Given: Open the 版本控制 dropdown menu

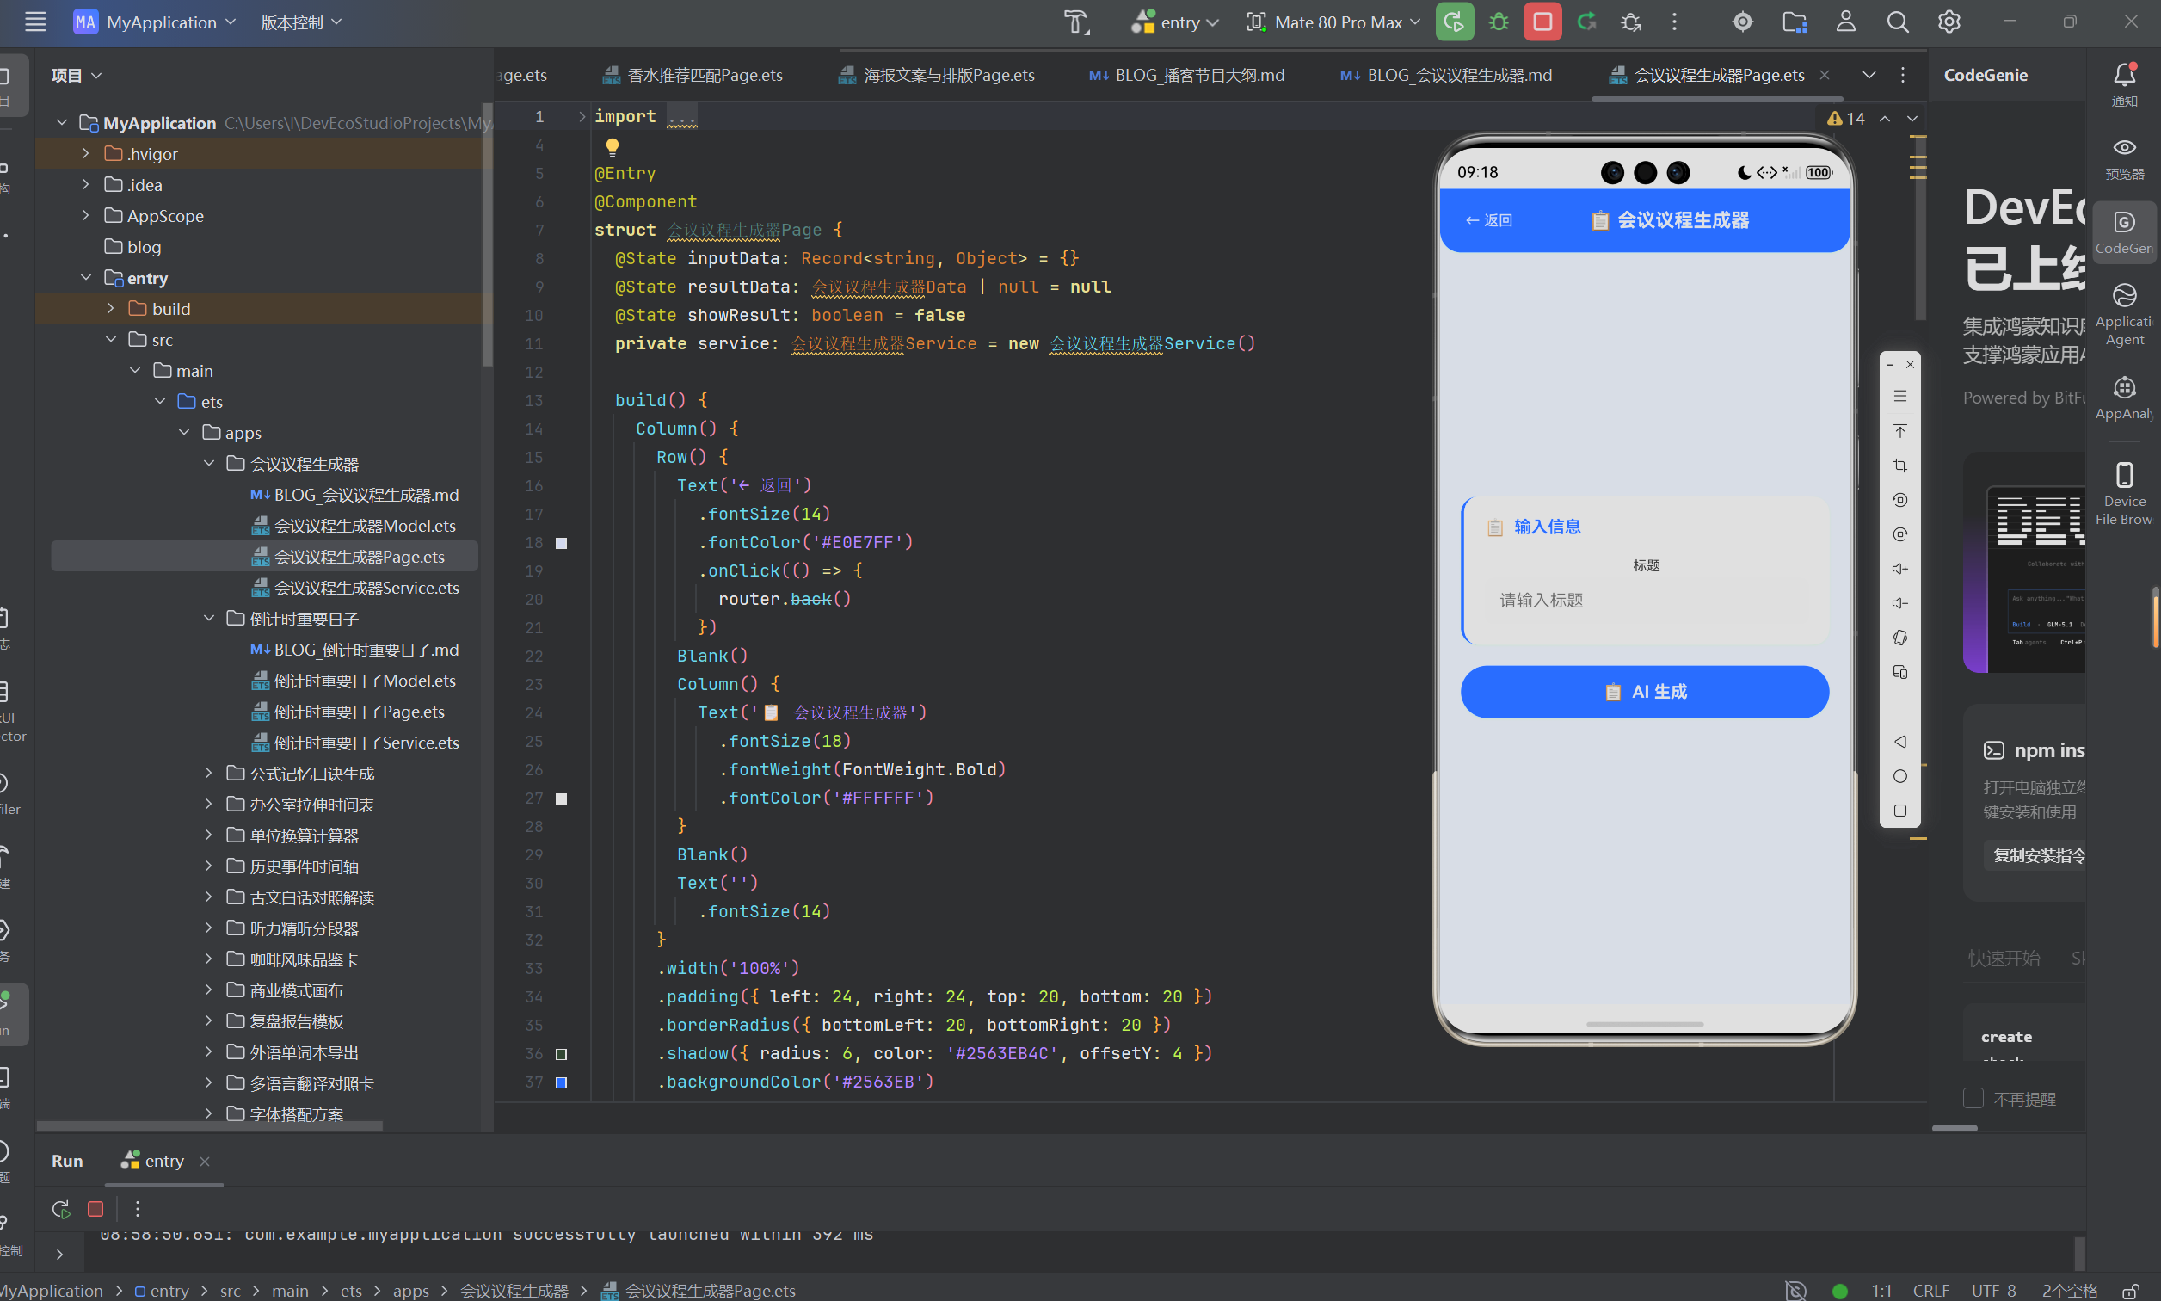Looking at the screenshot, I should [x=300, y=22].
